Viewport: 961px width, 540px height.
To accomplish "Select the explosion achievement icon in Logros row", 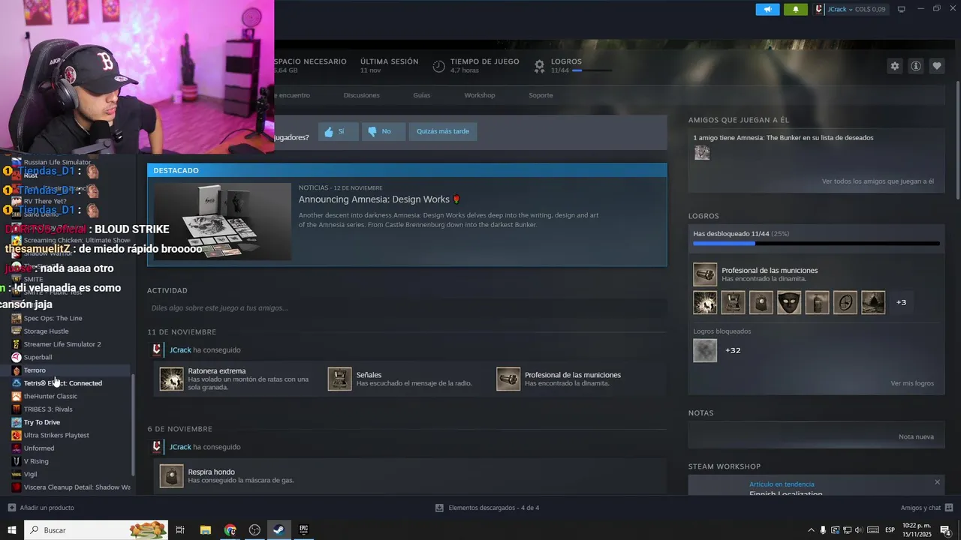I will (705, 302).
